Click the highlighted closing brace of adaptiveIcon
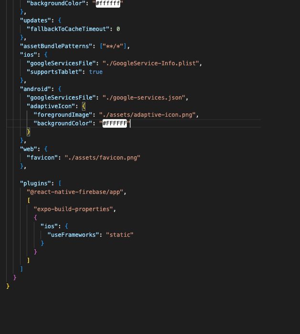 [x=28, y=132]
